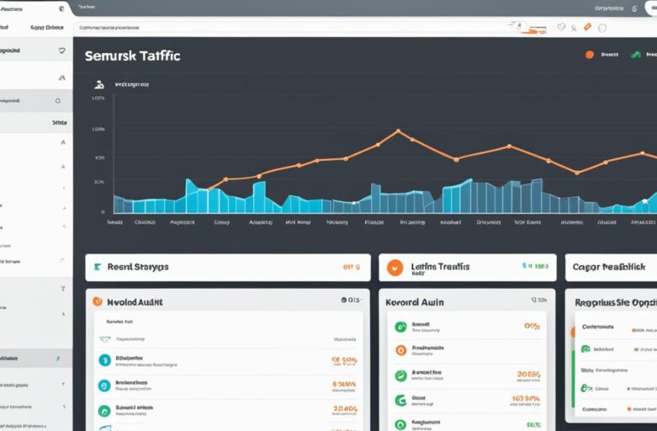This screenshot has width=657, height=431.
Task: Click the green marker in the lower highlighted sidebar row
Action: pos(58,359)
